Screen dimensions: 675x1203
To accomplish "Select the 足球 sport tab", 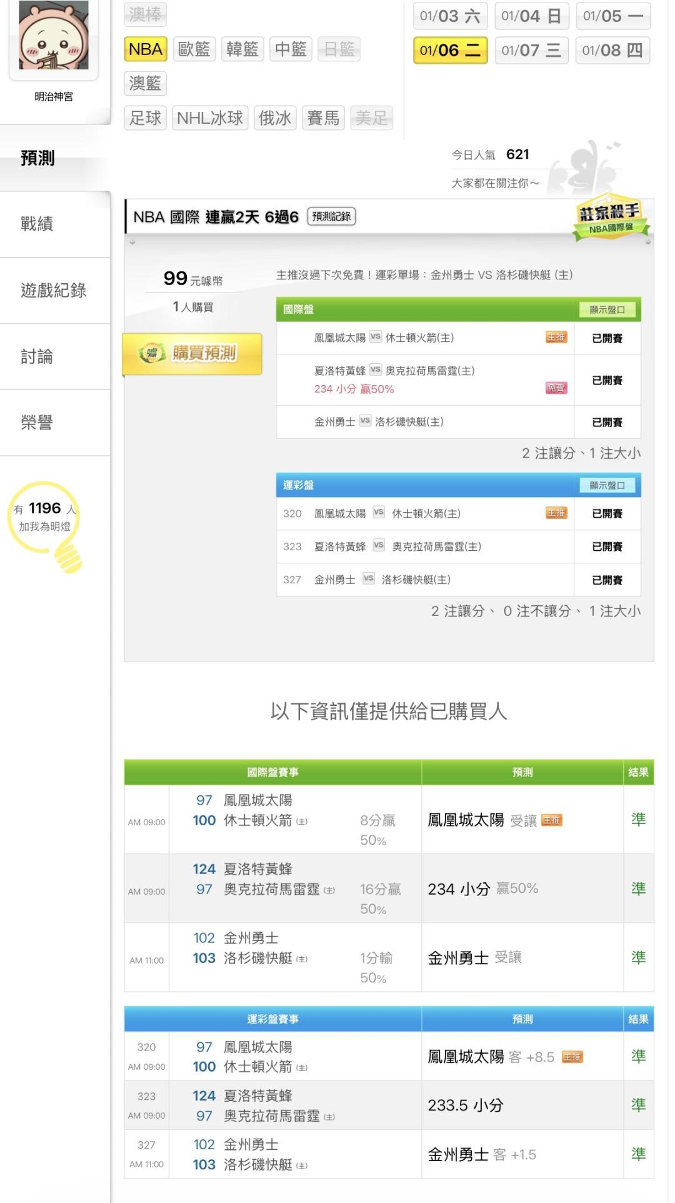I will point(146,118).
